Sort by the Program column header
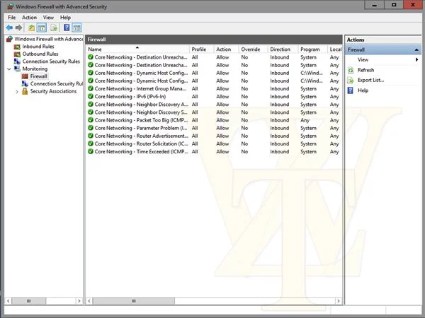This screenshot has height=318, width=425. coord(312,49)
